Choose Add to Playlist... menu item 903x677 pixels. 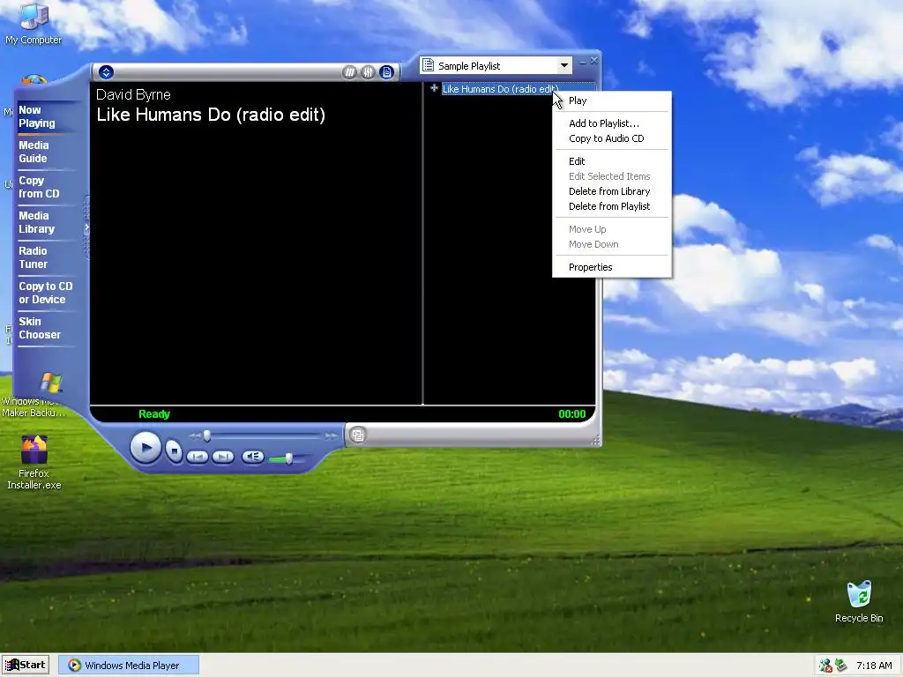[612, 123]
